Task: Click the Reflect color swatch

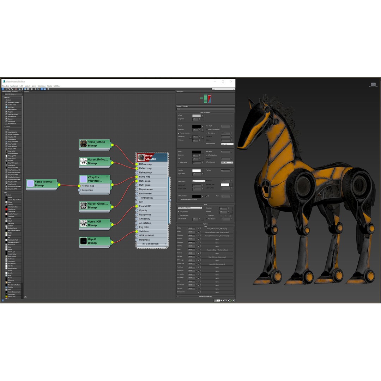Action: pos(196,126)
